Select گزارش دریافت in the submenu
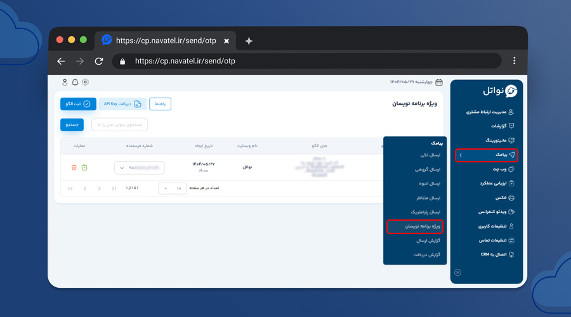The image size is (571, 317). 427,255
